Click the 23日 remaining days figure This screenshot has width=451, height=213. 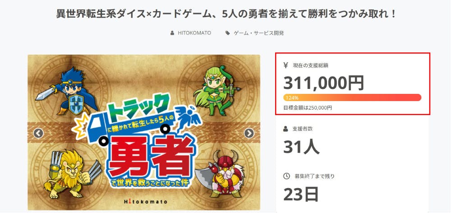[x=301, y=194]
